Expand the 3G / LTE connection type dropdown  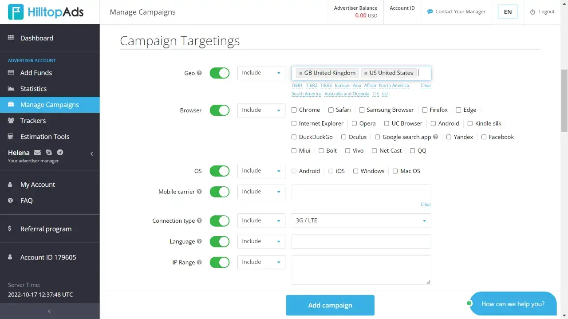(361, 221)
